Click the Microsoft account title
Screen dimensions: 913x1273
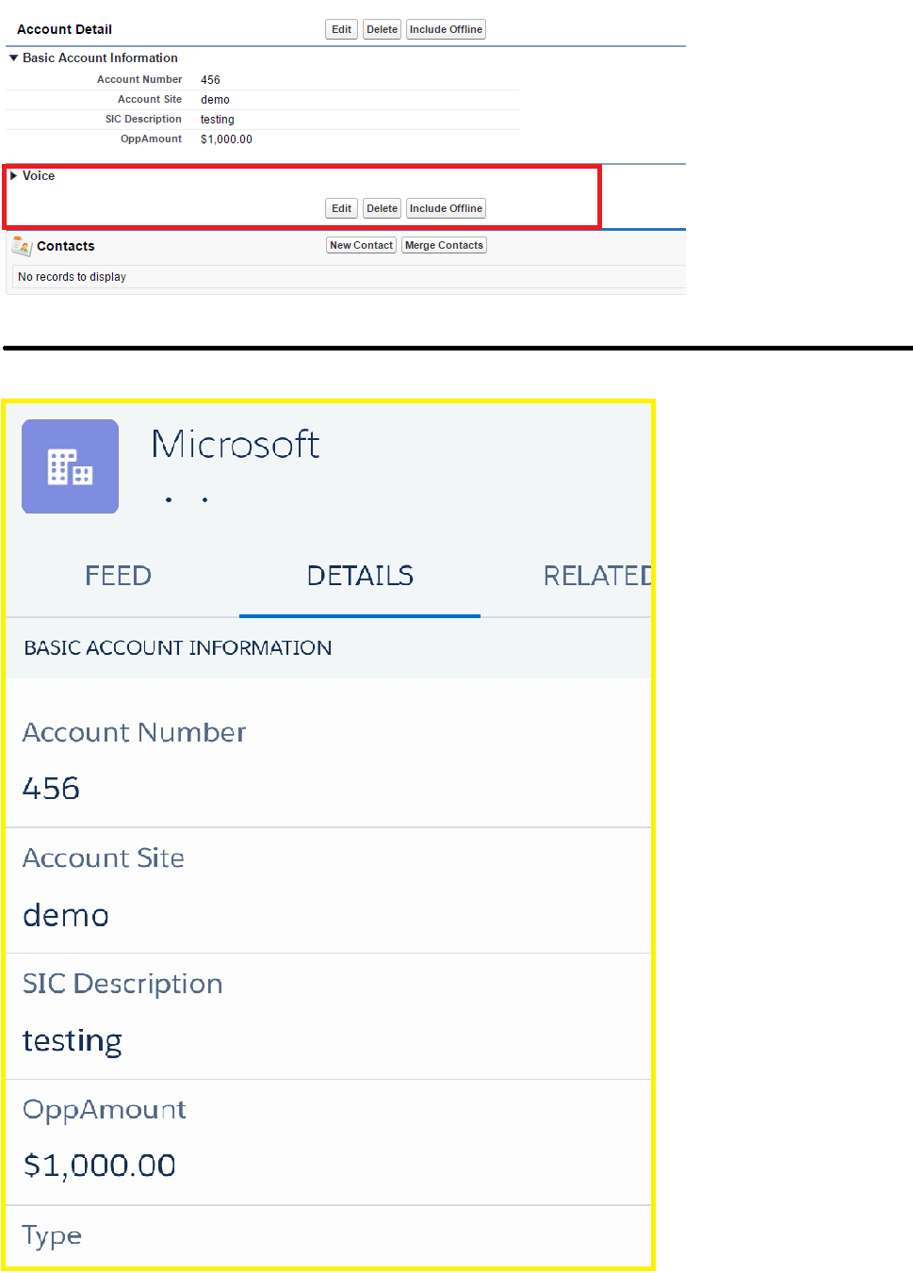[x=236, y=445]
